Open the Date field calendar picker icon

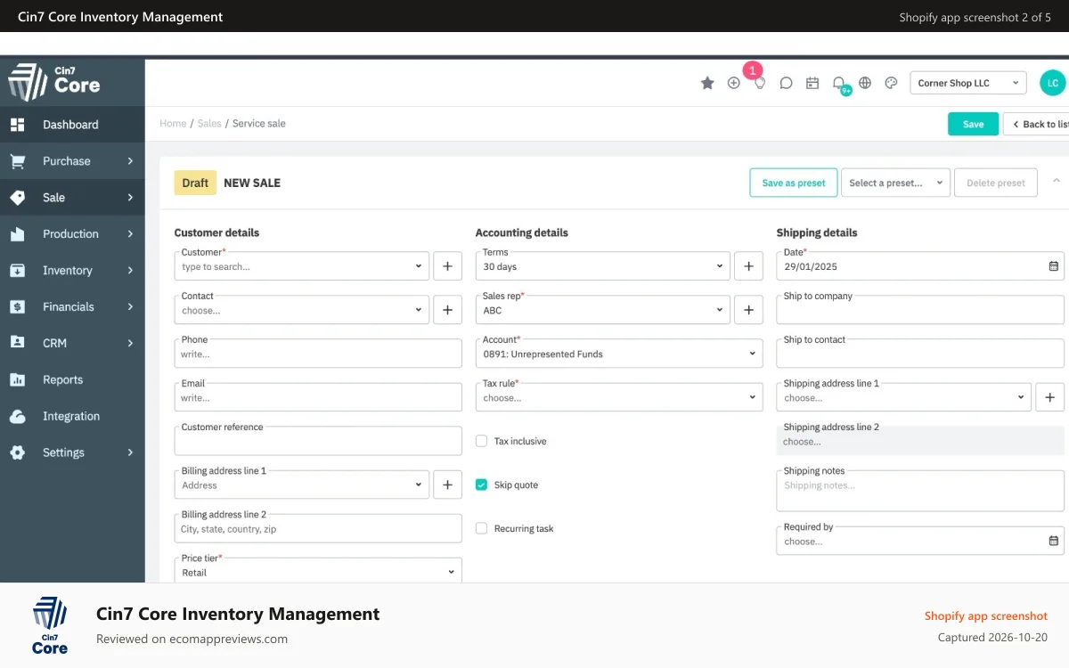(x=1054, y=266)
